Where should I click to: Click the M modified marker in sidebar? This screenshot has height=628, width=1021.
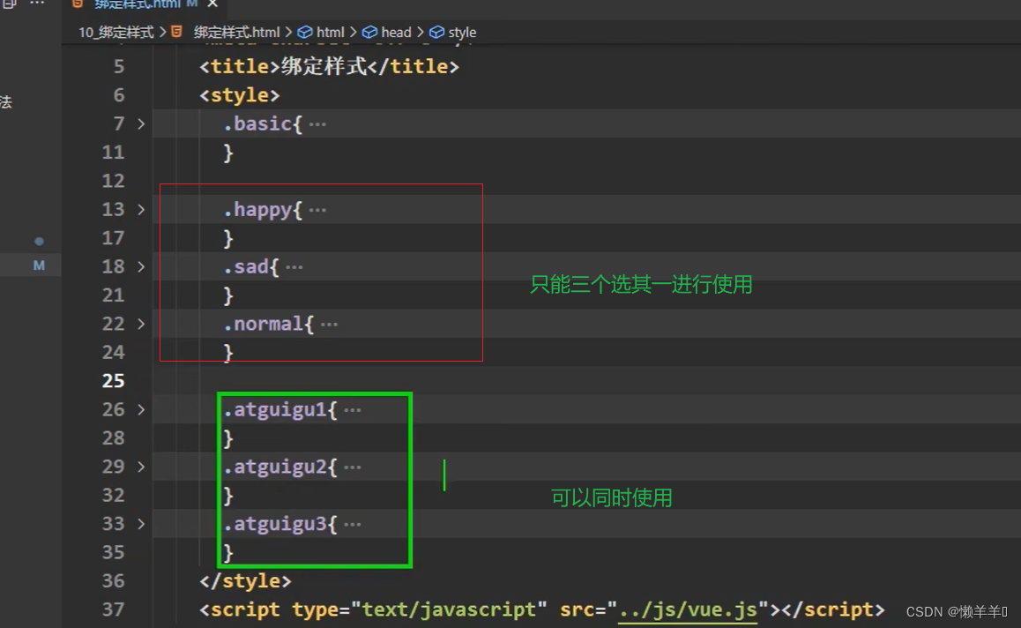(x=39, y=265)
